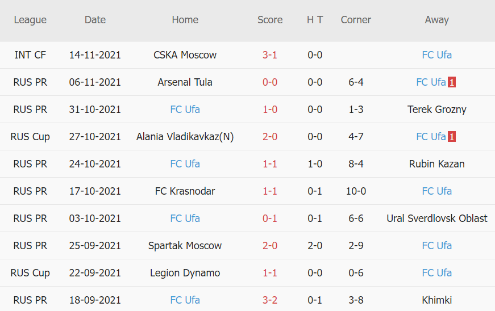Select the Corner column header
The width and height of the screenshot is (495, 311).
356,20
